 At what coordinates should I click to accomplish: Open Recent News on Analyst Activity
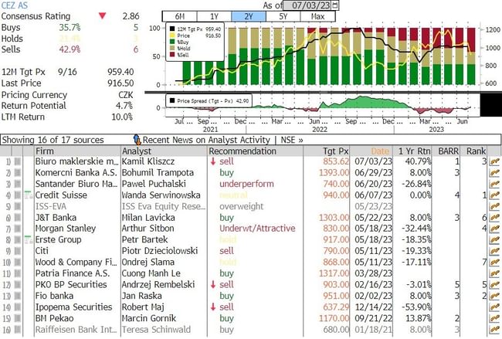pyautogui.click(x=207, y=140)
